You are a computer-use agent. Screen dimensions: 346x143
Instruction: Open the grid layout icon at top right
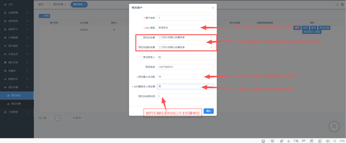[x=342, y=4]
